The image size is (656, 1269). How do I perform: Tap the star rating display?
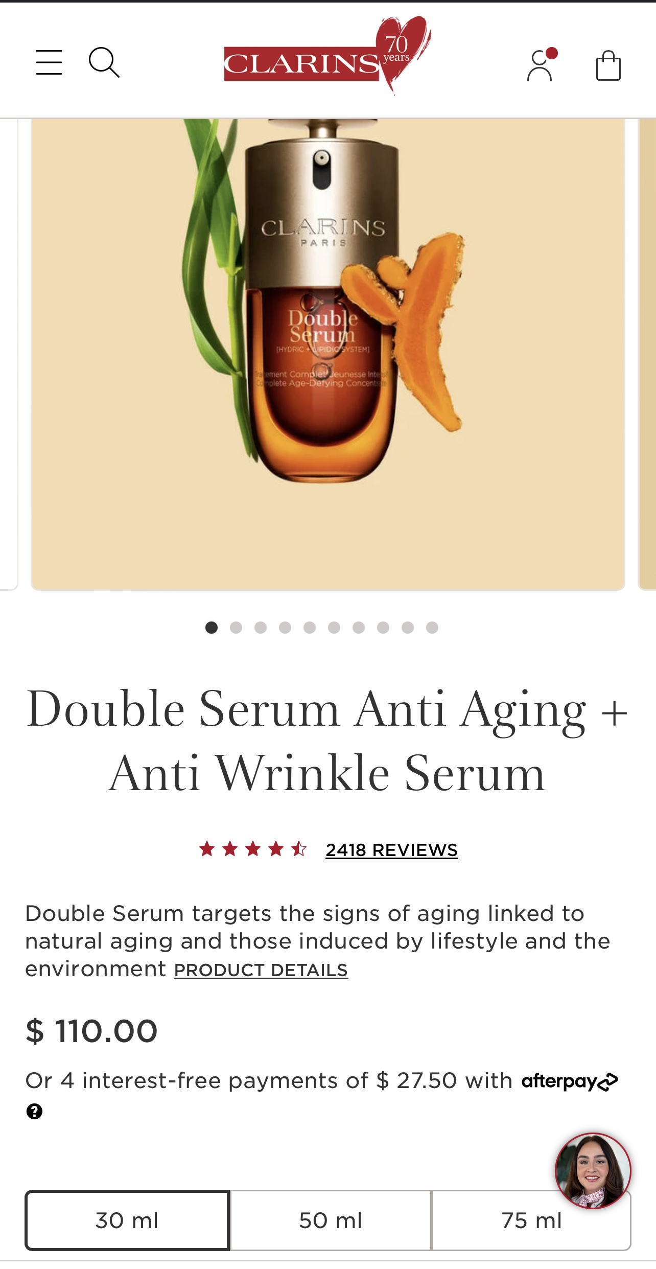pos(253,849)
